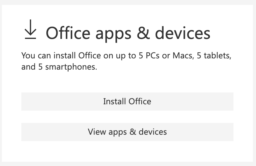256x166 pixels.
Task: Click the word "apps" in the heading
Action: click(113, 34)
